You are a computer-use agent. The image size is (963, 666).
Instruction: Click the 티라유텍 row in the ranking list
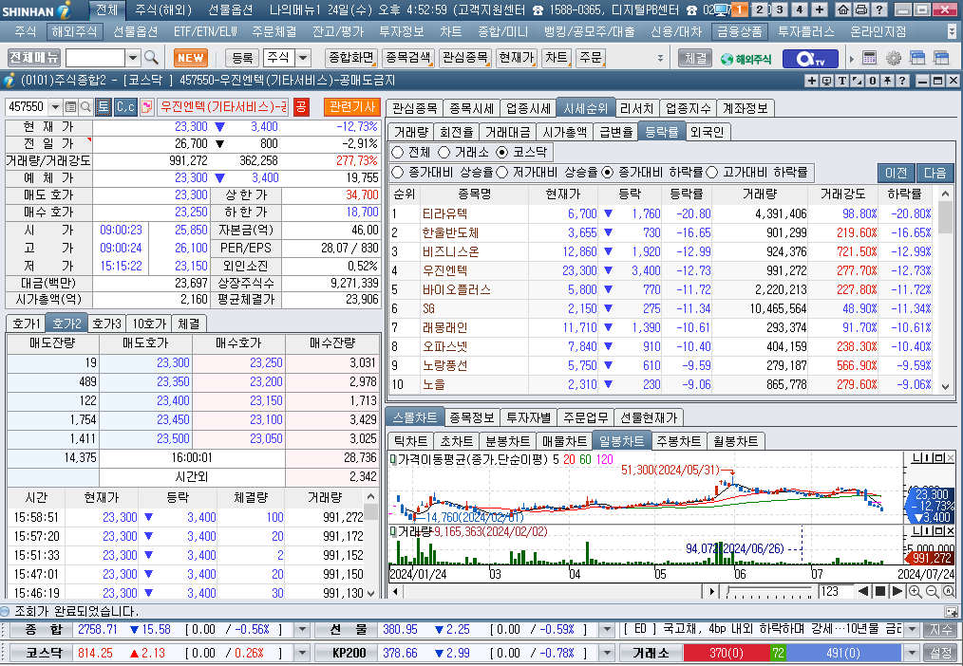661,213
